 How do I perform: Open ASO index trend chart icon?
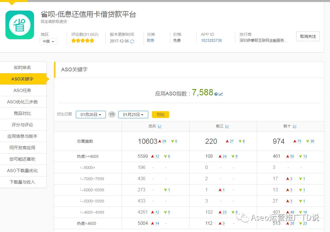pyautogui.click(x=221, y=94)
